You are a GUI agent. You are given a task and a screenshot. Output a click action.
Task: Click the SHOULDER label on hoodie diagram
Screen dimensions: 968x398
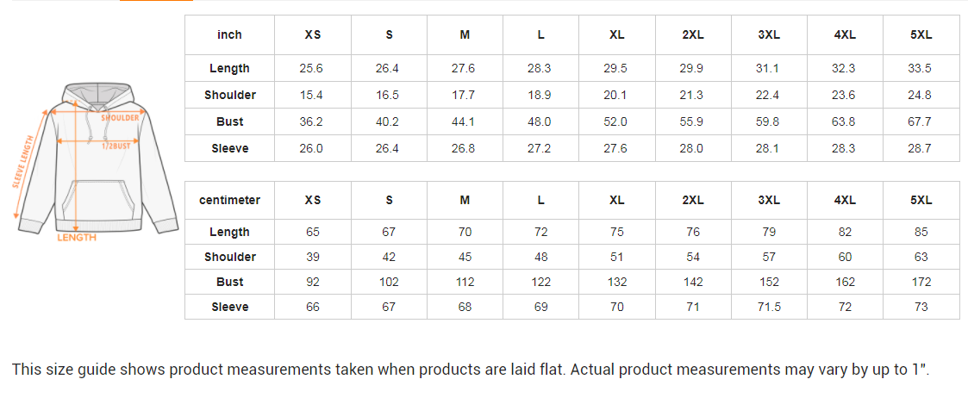(x=120, y=117)
